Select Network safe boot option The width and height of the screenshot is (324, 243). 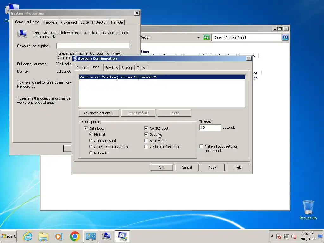90,153
